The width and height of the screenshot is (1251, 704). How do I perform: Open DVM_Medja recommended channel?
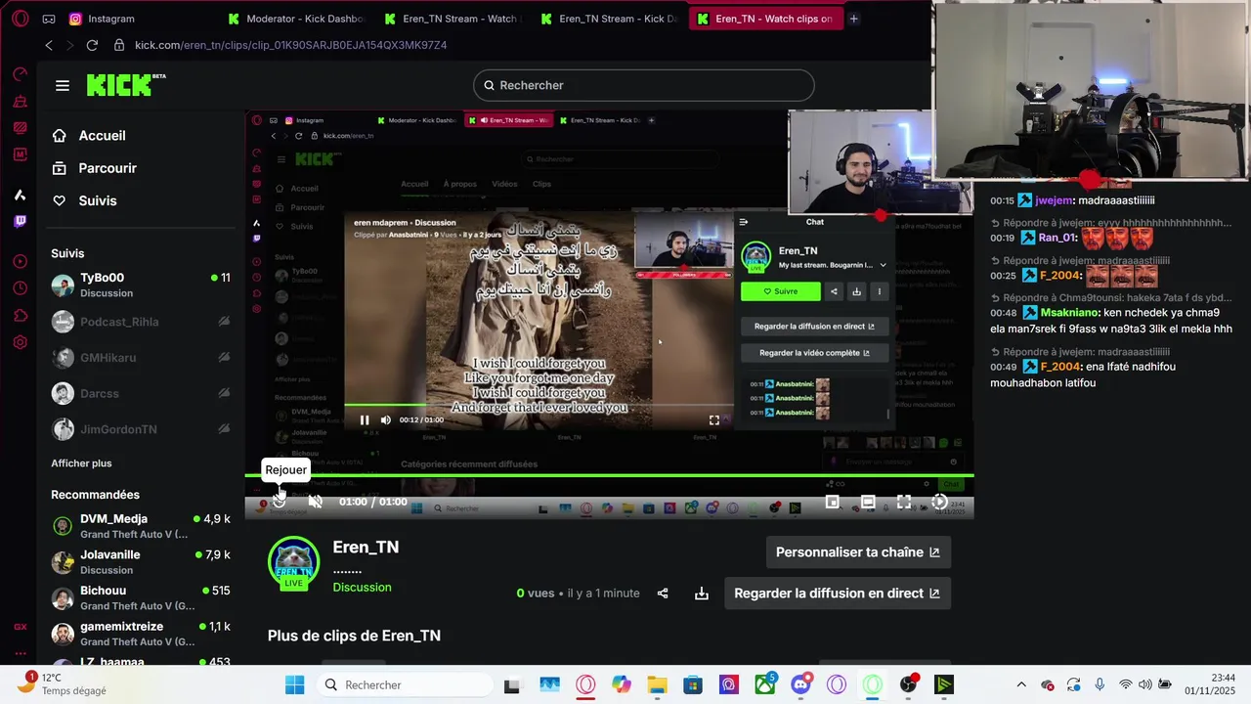pyautogui.click(x=141, y=526)
